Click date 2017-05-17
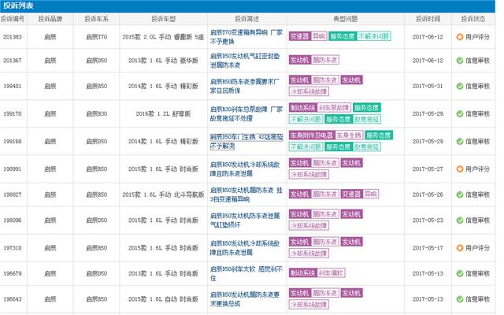The height and width of the screenshot is (315, 504). pos(428,248)
